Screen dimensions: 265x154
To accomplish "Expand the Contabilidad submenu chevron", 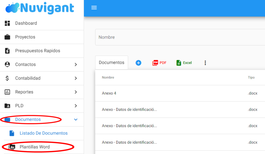I will (x=76, y=78).
